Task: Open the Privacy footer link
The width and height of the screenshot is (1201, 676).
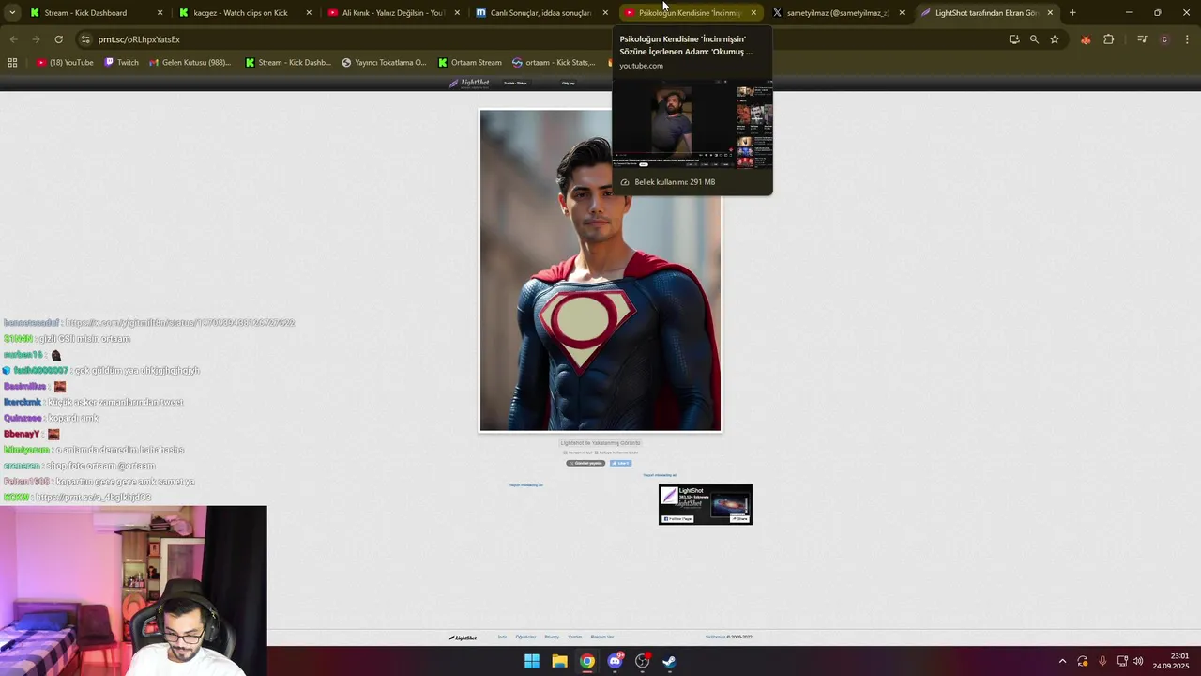Action: point(552,637)
